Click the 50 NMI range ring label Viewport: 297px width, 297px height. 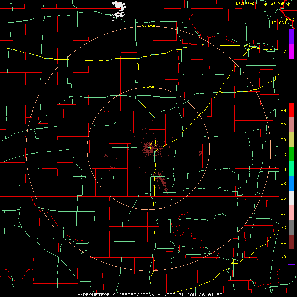tap(148, 87)
